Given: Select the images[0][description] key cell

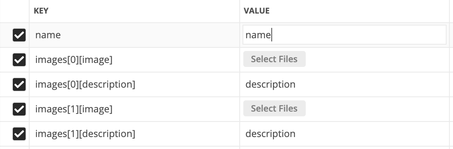Looking at the screenshot, I should pyautogui.click(x=134, y=84).
